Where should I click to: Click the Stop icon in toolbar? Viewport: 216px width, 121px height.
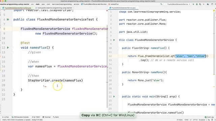204,4
